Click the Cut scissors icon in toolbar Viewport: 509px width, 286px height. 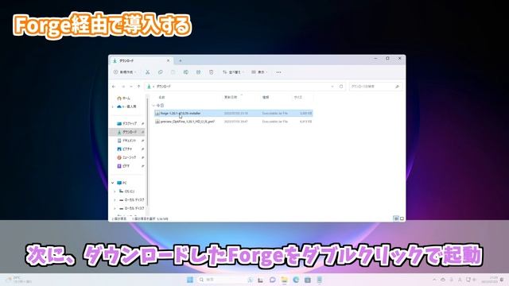pyautogui.click(x=147, y=72)
